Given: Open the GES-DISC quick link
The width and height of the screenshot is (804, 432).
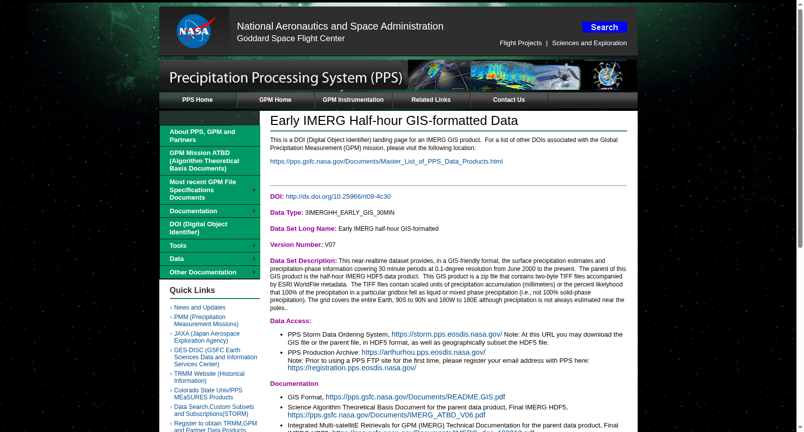Looking at the screenshot, I should (216, 357).
